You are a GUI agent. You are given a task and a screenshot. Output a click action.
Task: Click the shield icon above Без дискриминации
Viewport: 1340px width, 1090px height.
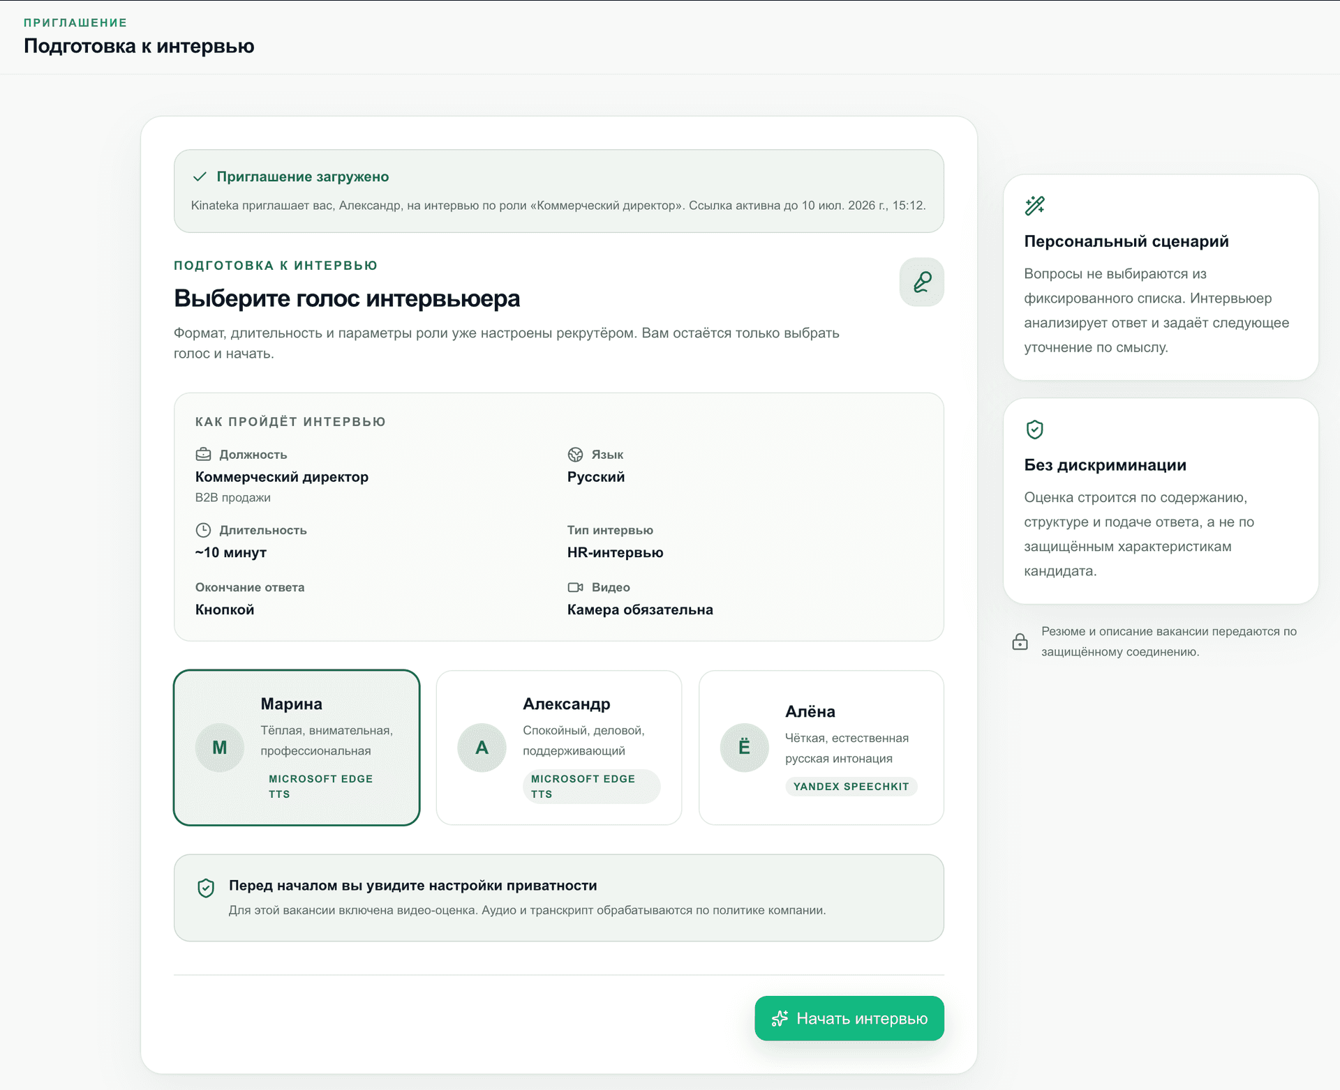[x=1034, y=430]
